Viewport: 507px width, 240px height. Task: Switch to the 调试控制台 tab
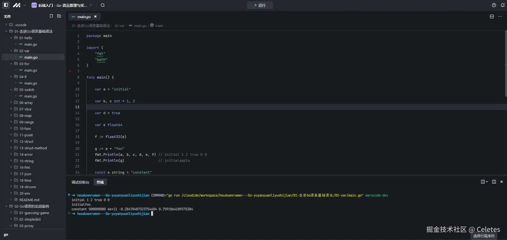pos(80,182)
